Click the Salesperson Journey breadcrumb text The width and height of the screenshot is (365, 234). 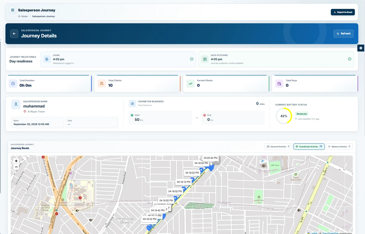point(44,16)
